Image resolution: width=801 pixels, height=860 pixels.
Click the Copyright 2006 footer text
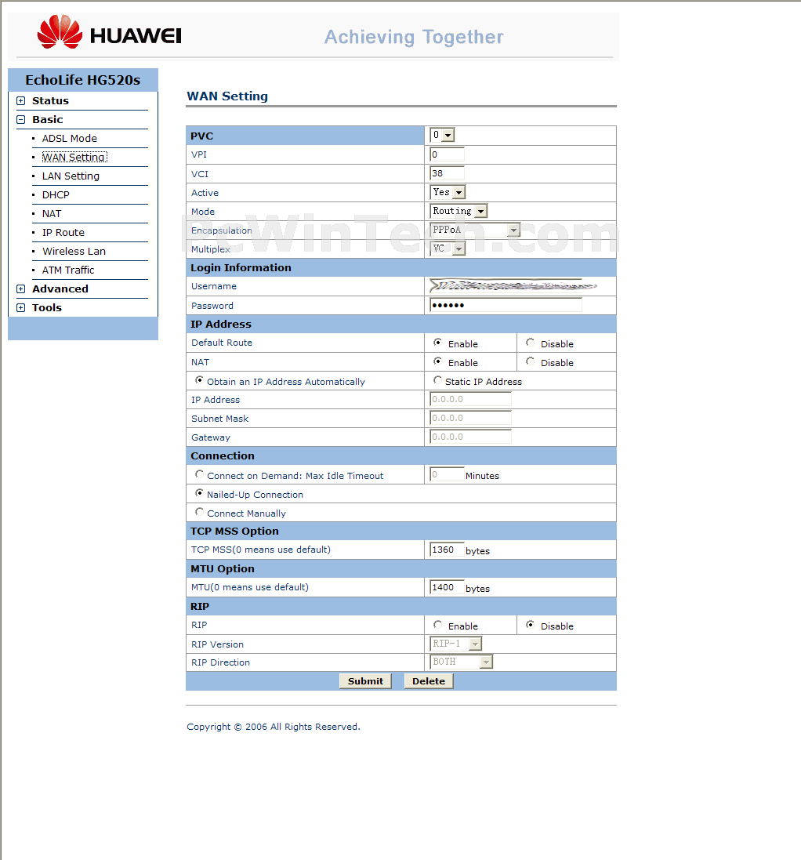(x=274, y=727)
